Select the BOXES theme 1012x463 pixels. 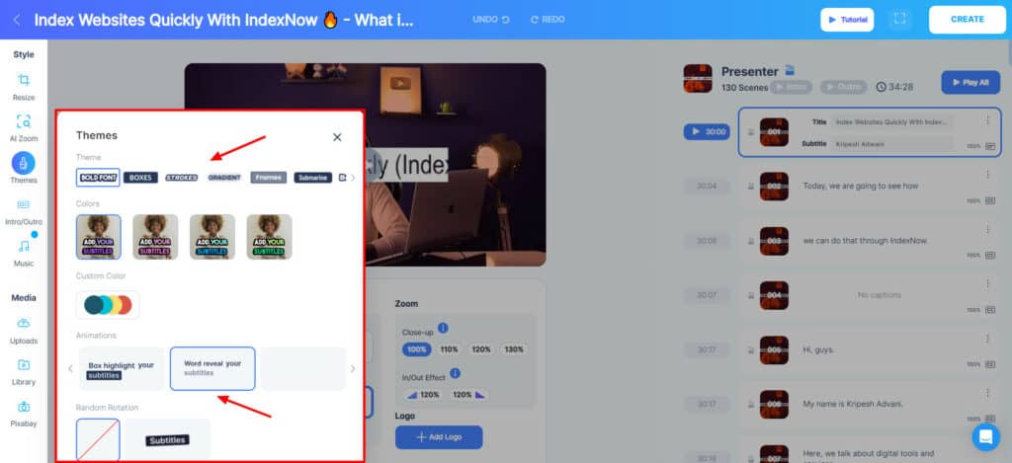[x=140, y=178]
